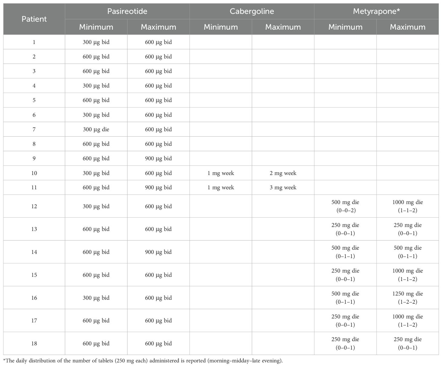Viewport: 442px width, 367px height.
Task: Click patient 14 pasireotide maximum 900 µg bid
Action: pyautogui.click(x=158, y=252)
